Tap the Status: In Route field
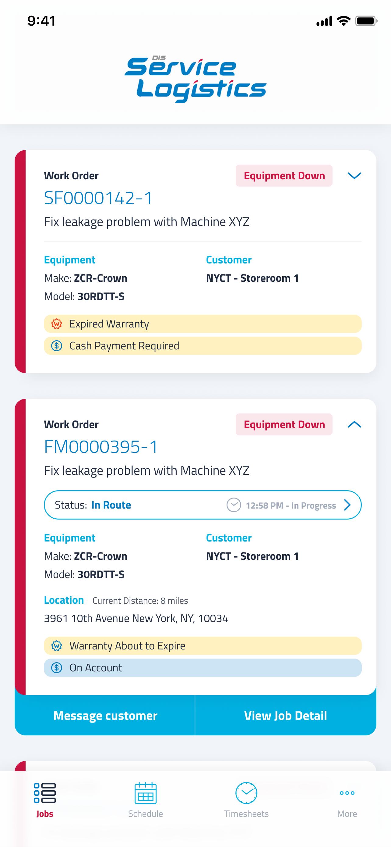 click(203, 505)
